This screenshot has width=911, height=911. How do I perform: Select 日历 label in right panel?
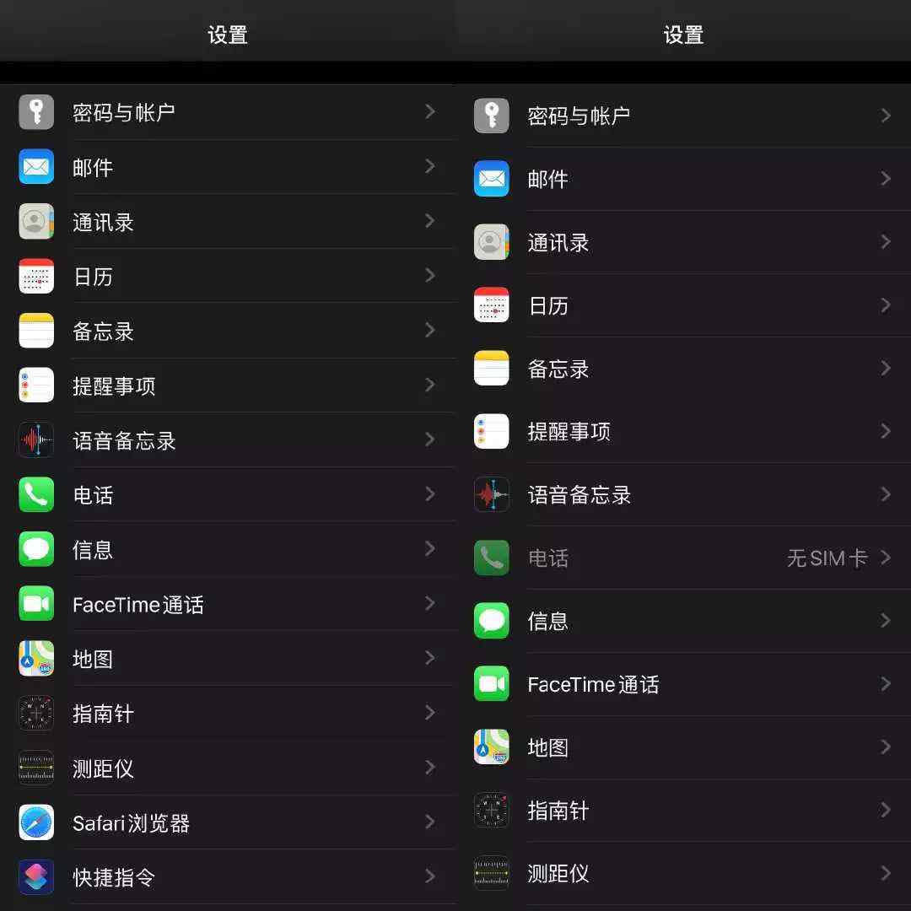[548, 305]
